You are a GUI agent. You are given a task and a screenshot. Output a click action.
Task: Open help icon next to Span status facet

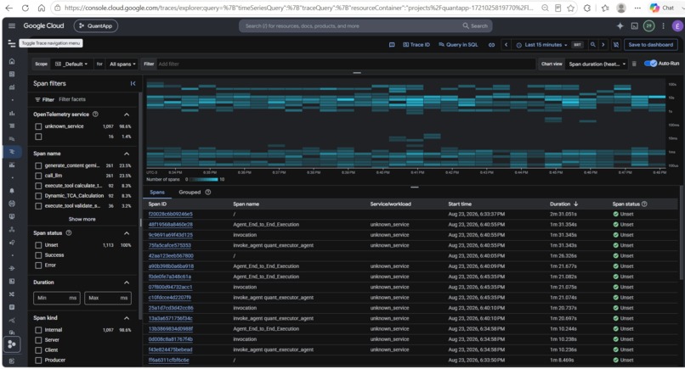[x=69, y=233]
